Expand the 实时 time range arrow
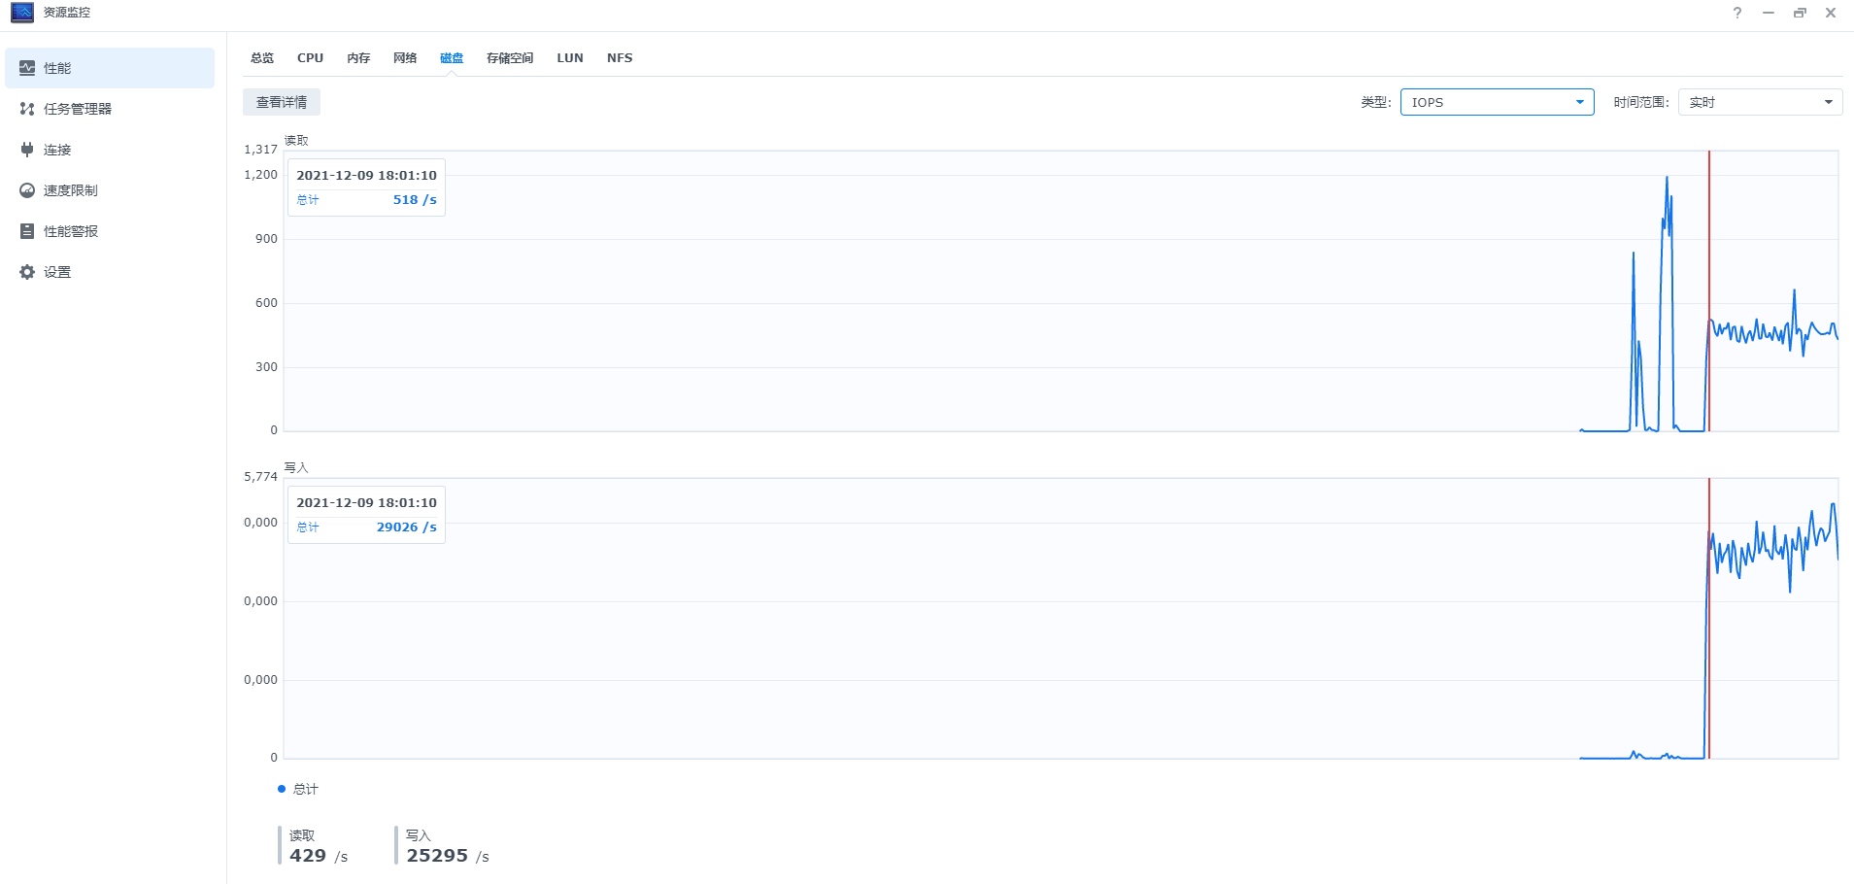Image resolution: width=1854 pixels, height=884 pixels. pos(1829,102)
